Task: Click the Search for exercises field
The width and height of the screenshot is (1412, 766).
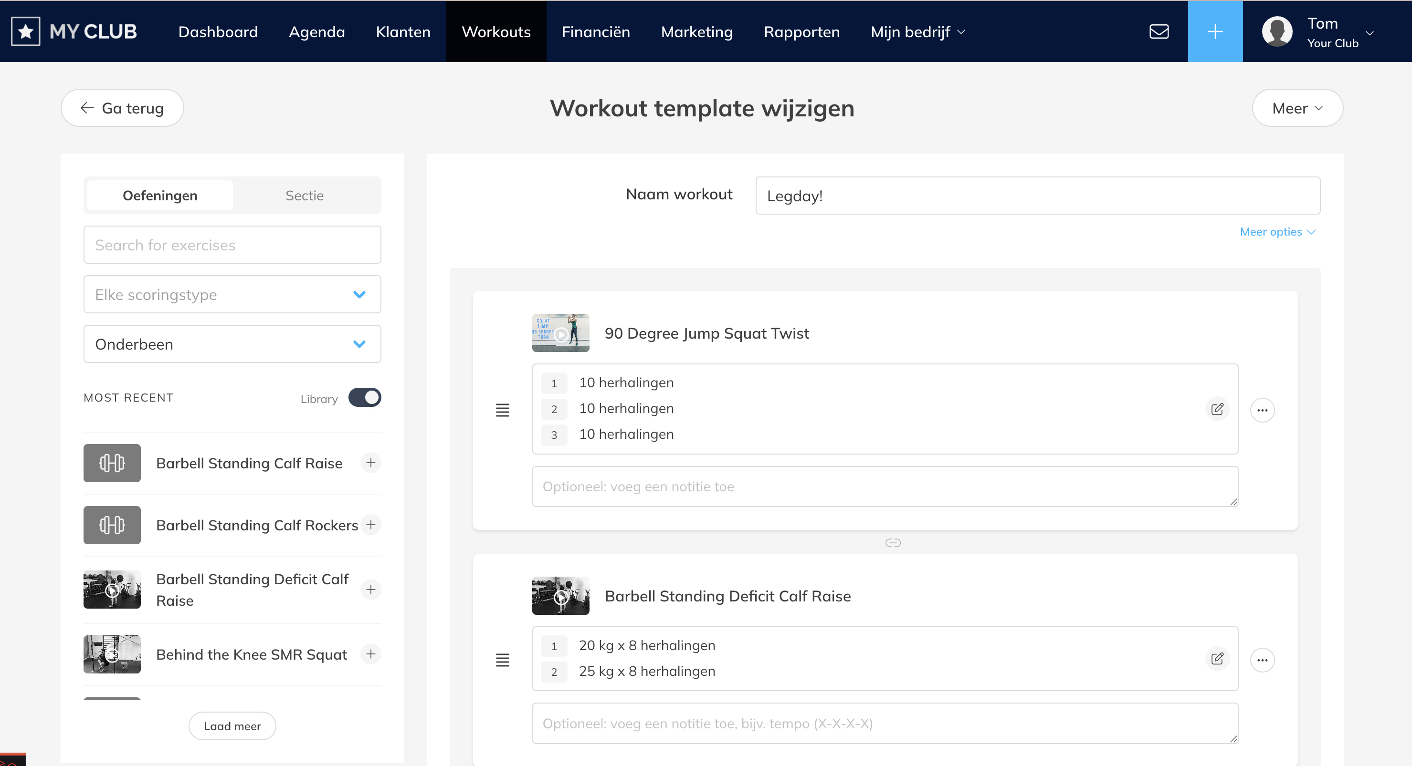Action: click(x=232, y=245)
